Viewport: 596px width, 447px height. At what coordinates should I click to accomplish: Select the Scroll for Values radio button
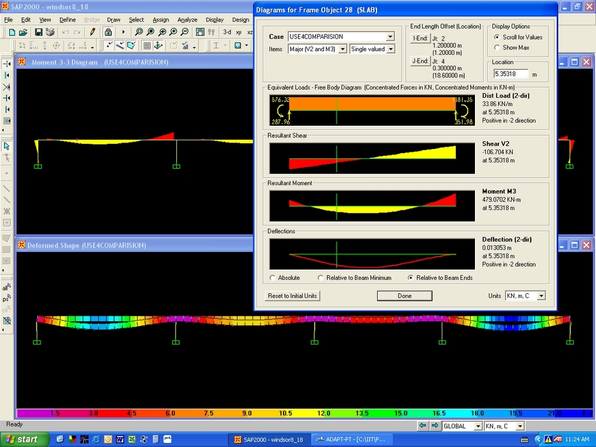(497, 37)
